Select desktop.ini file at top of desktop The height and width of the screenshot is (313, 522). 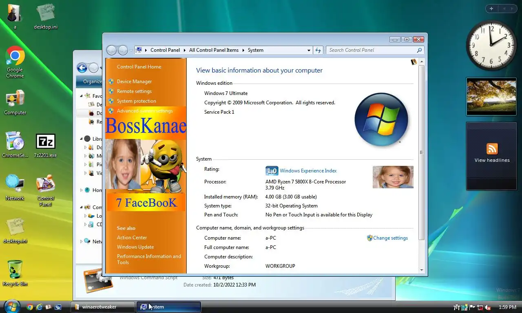46,16
